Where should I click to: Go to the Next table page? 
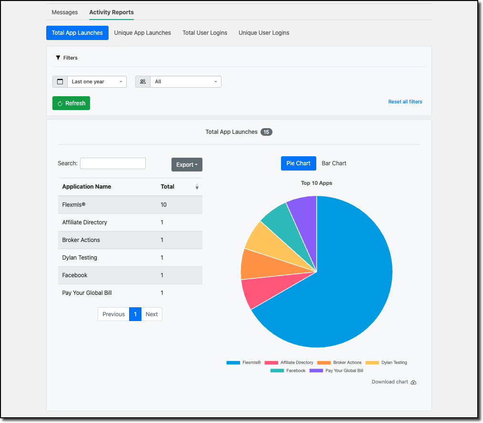pos(151,314)
